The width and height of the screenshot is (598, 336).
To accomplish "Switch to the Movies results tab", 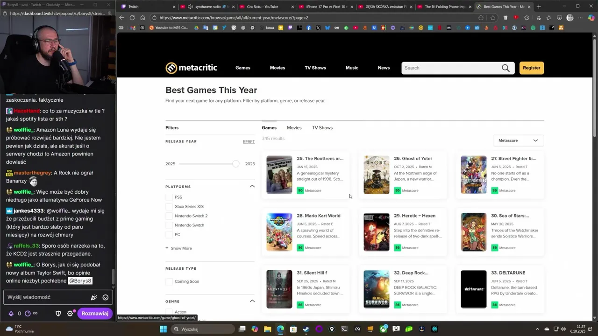I will coord(294,128).
